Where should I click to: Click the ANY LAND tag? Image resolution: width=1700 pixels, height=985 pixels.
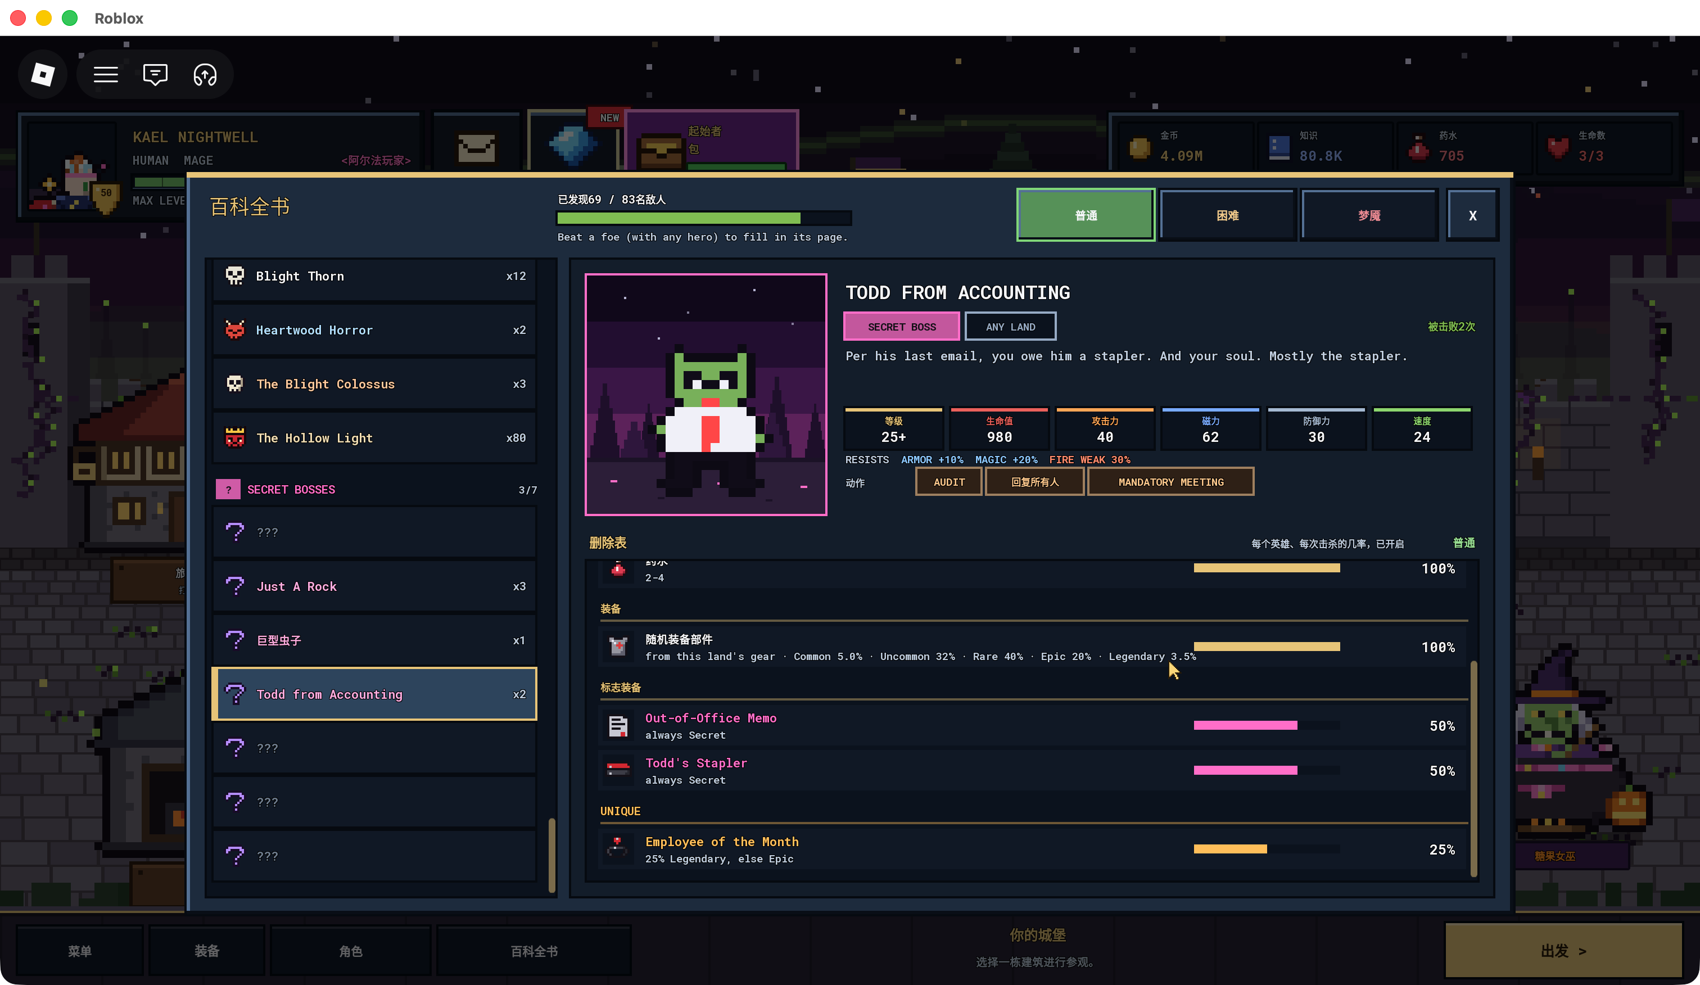point(1010,327)
